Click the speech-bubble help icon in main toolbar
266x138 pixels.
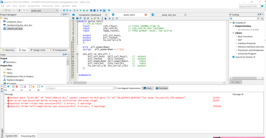coord(109,11)
